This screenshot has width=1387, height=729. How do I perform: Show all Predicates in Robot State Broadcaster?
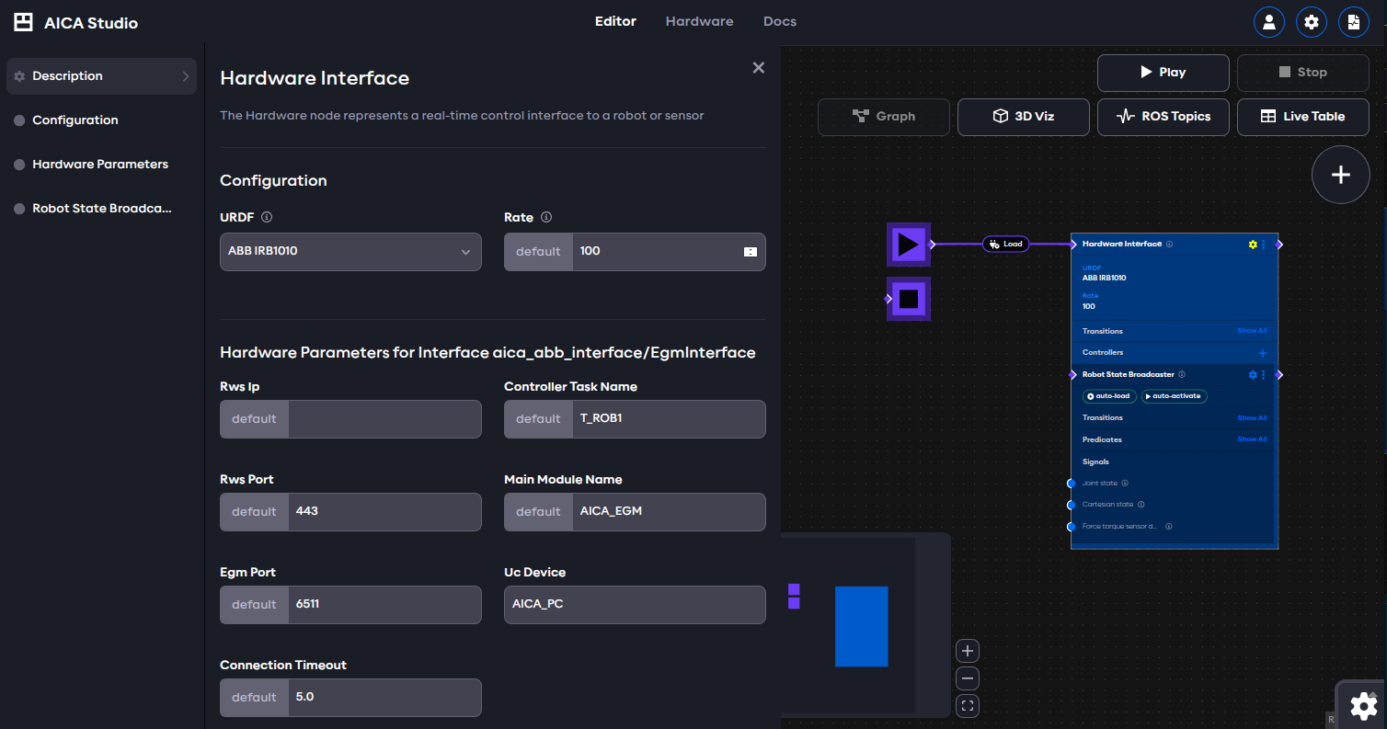click(1252, 439)
